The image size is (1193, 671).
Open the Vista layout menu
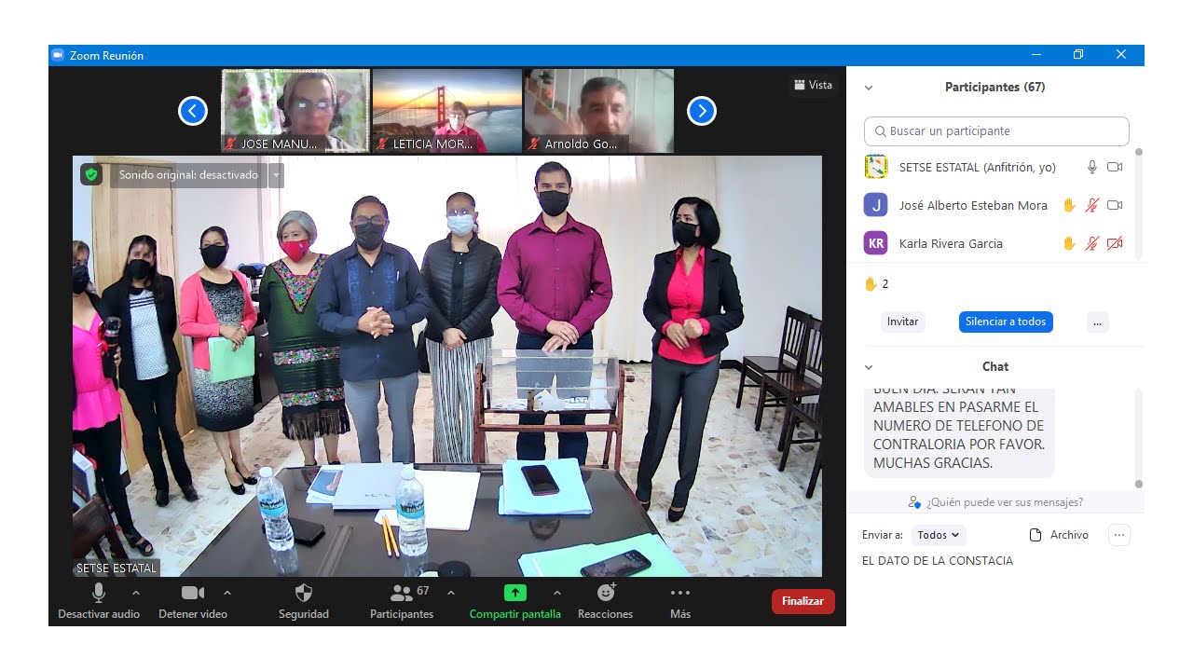click(814, 85)
